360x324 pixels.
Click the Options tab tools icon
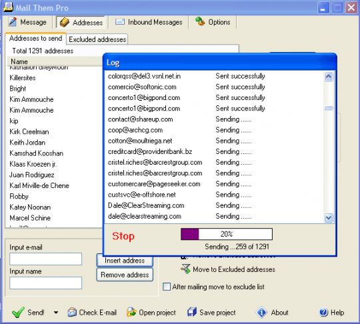coord(200,21)
